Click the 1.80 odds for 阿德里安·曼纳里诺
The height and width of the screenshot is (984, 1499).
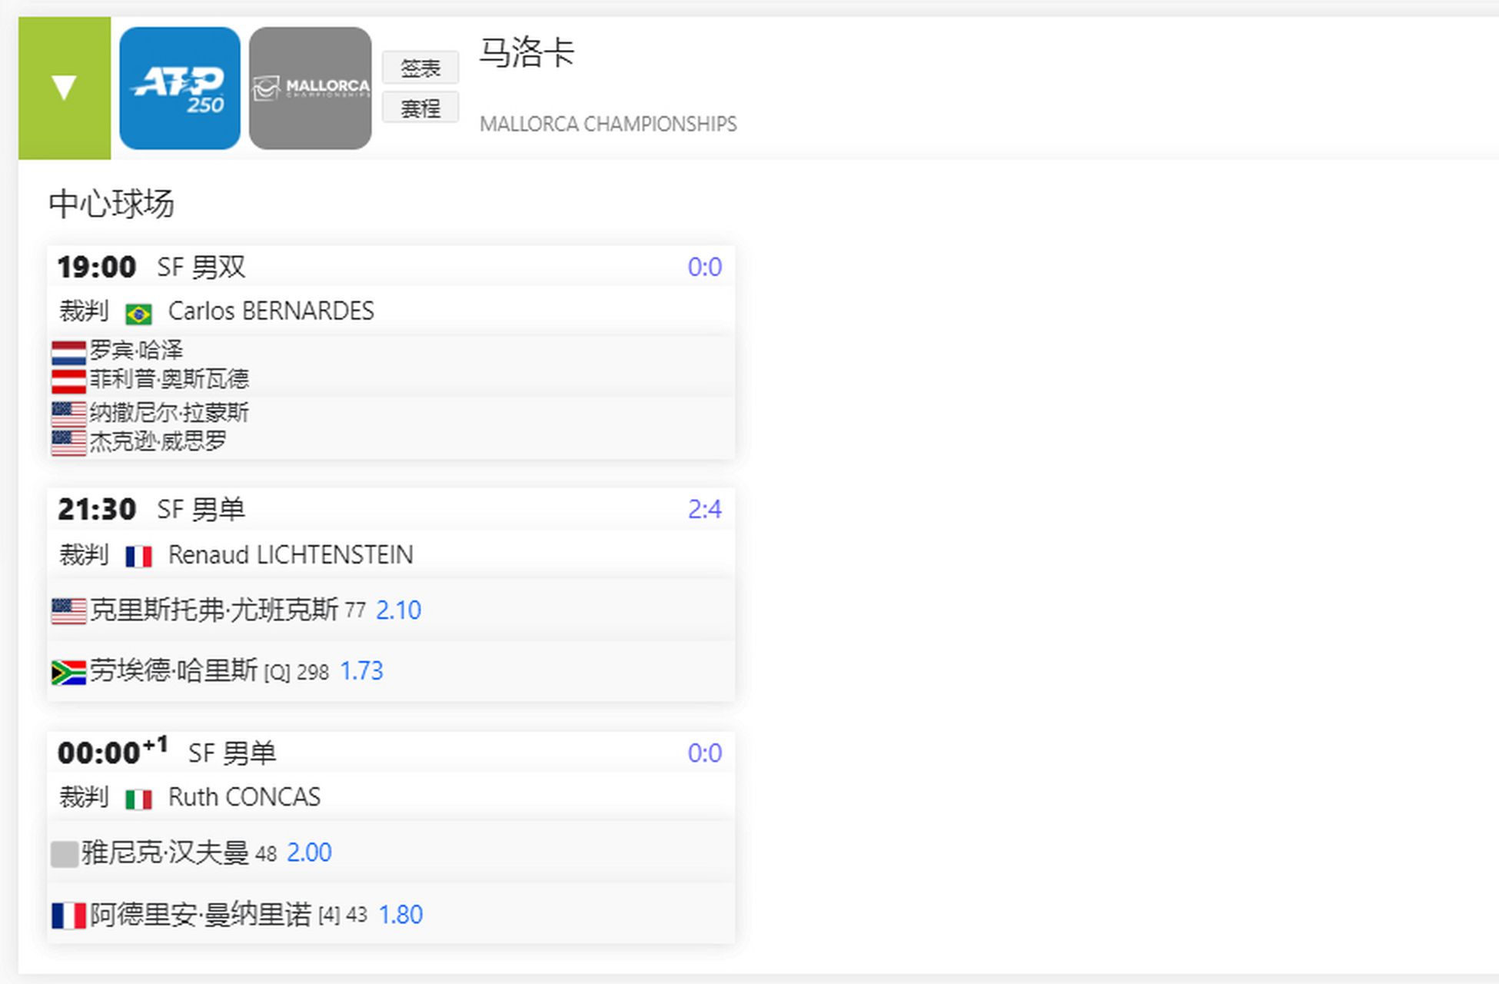401,915
